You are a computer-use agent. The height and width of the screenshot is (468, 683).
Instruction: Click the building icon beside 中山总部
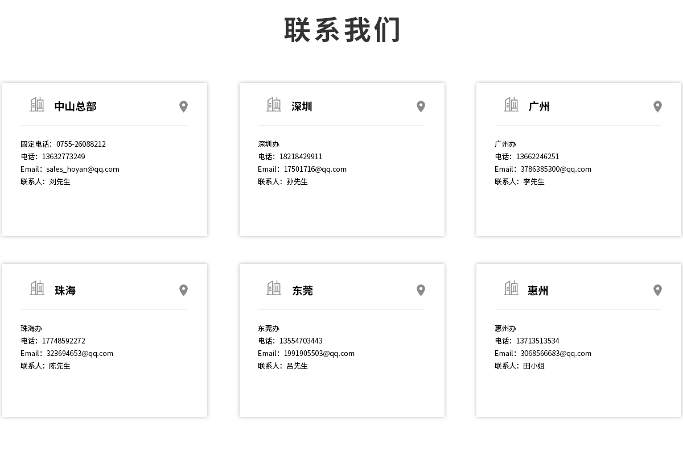(x=37, y=105)
